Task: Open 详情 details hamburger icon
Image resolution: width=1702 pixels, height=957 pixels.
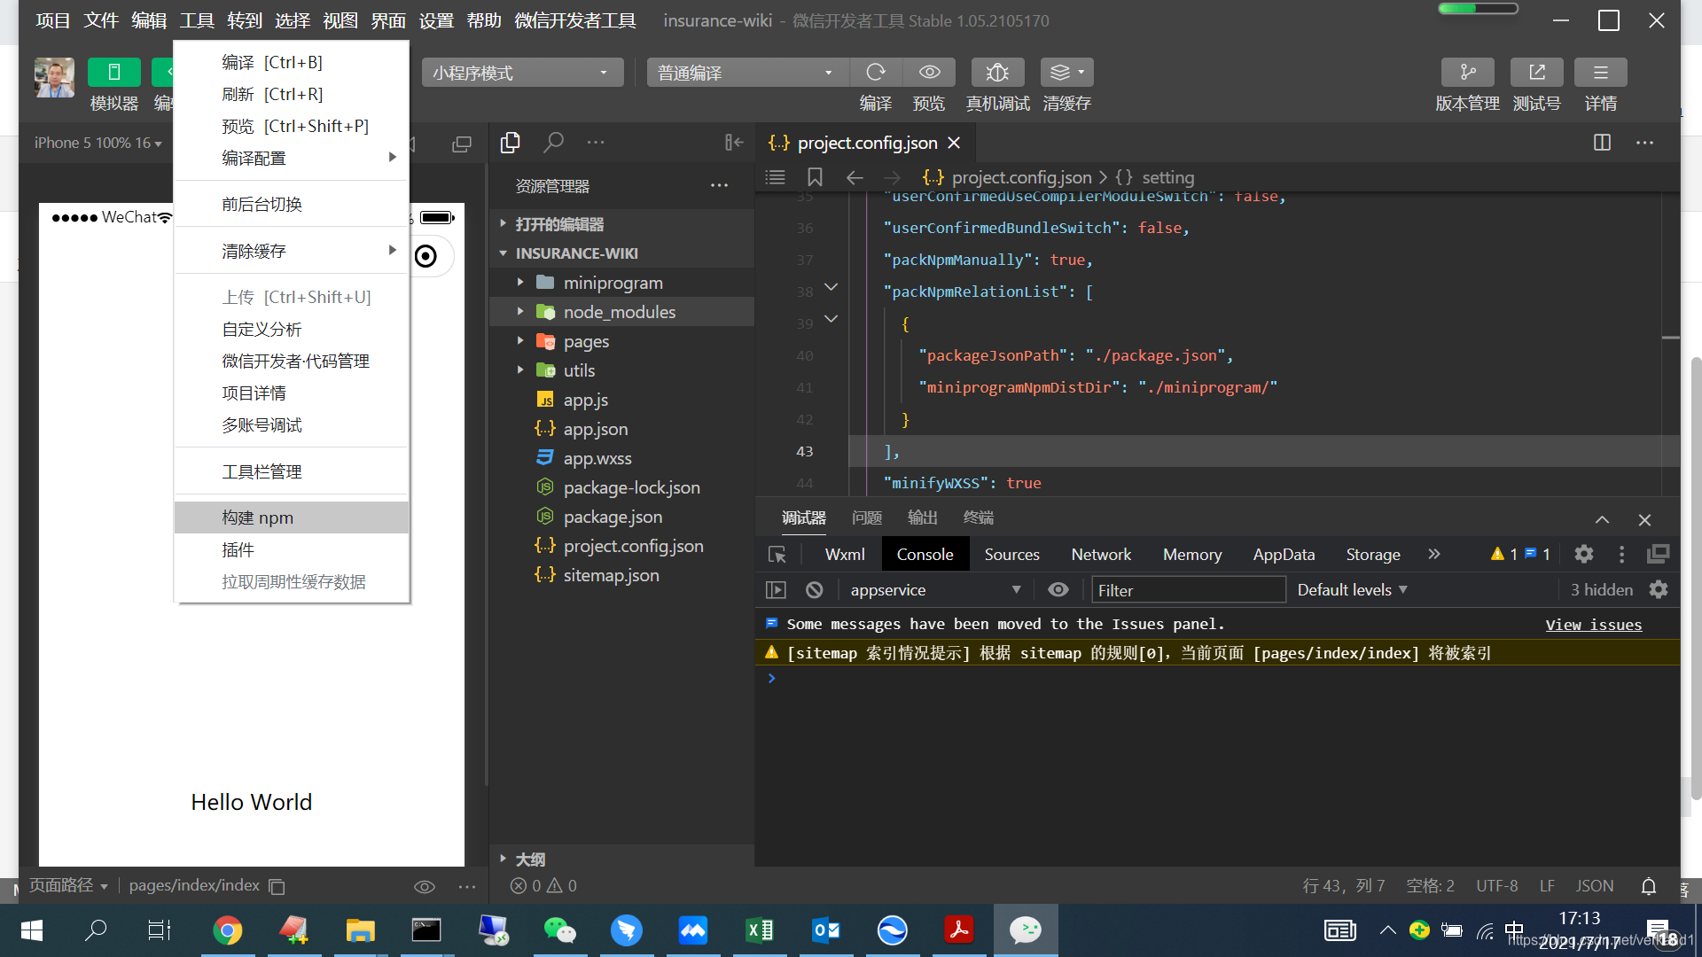Action: coord(1600,73)
